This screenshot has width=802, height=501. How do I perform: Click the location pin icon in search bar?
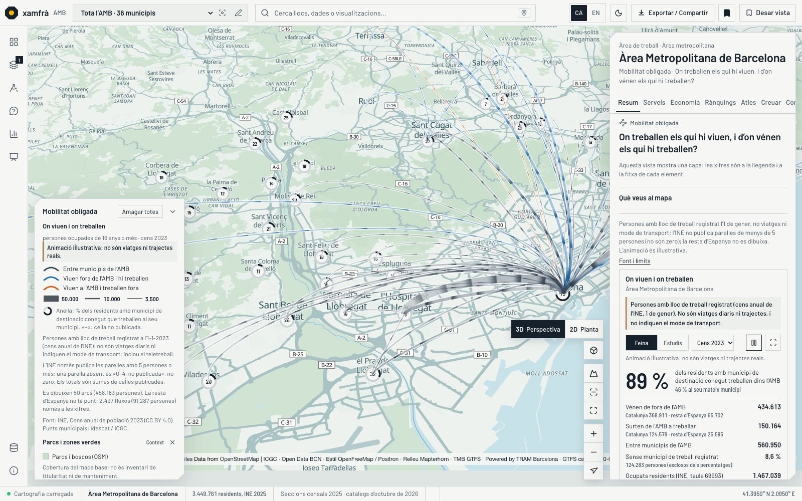(x=524, y=13)
